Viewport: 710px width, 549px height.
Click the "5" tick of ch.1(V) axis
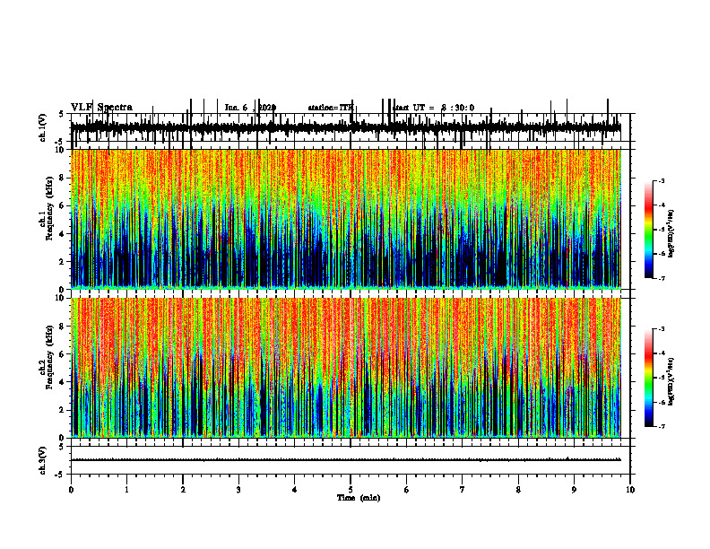click(x=62, y=114)
